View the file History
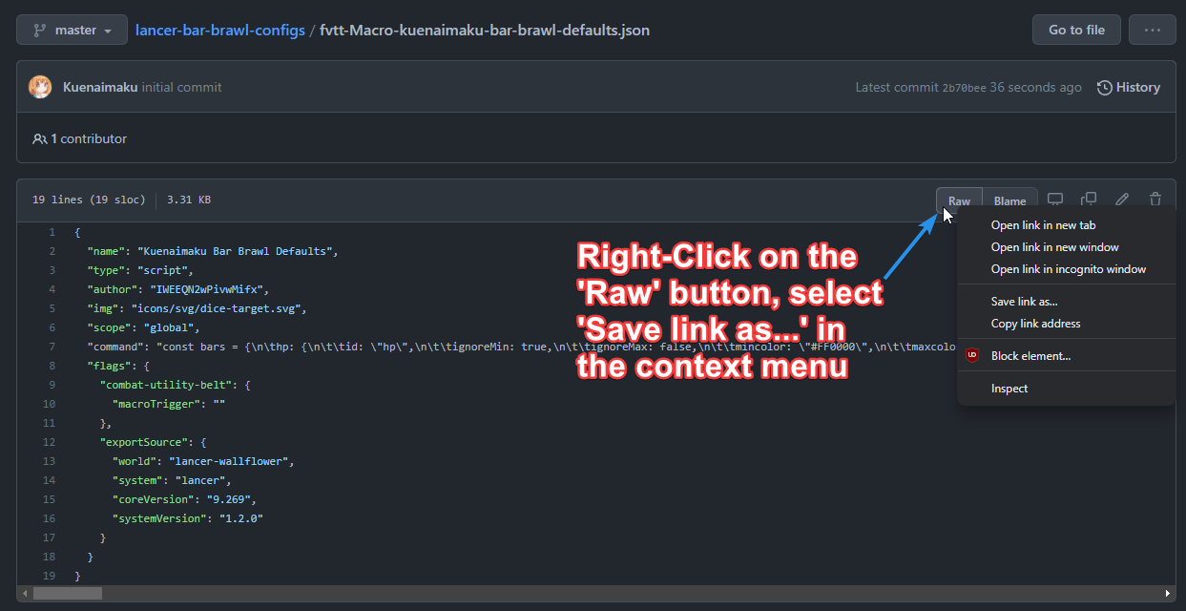This screenshot has width=1186, height=611. 1129,87
